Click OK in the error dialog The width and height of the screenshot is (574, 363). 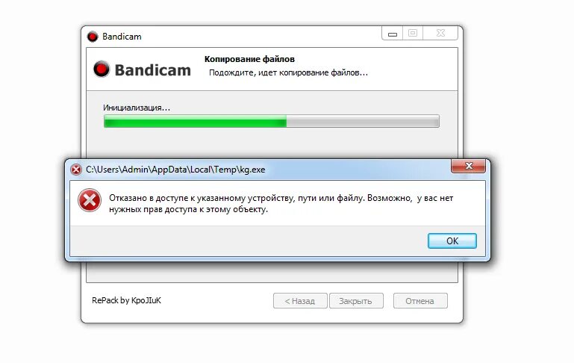click(452, 241)
